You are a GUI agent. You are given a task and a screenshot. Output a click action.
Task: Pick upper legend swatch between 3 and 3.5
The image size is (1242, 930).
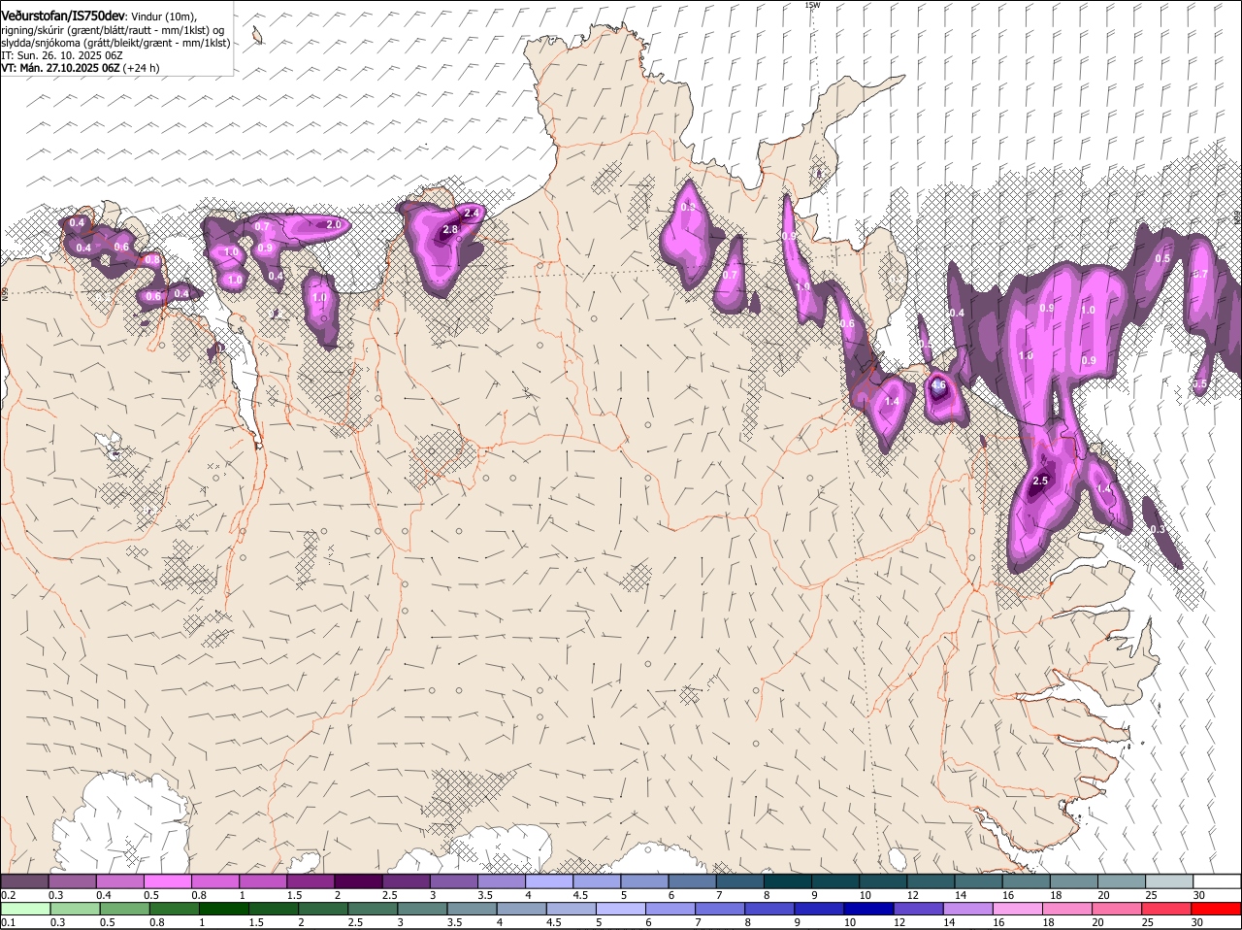(453, 880)
